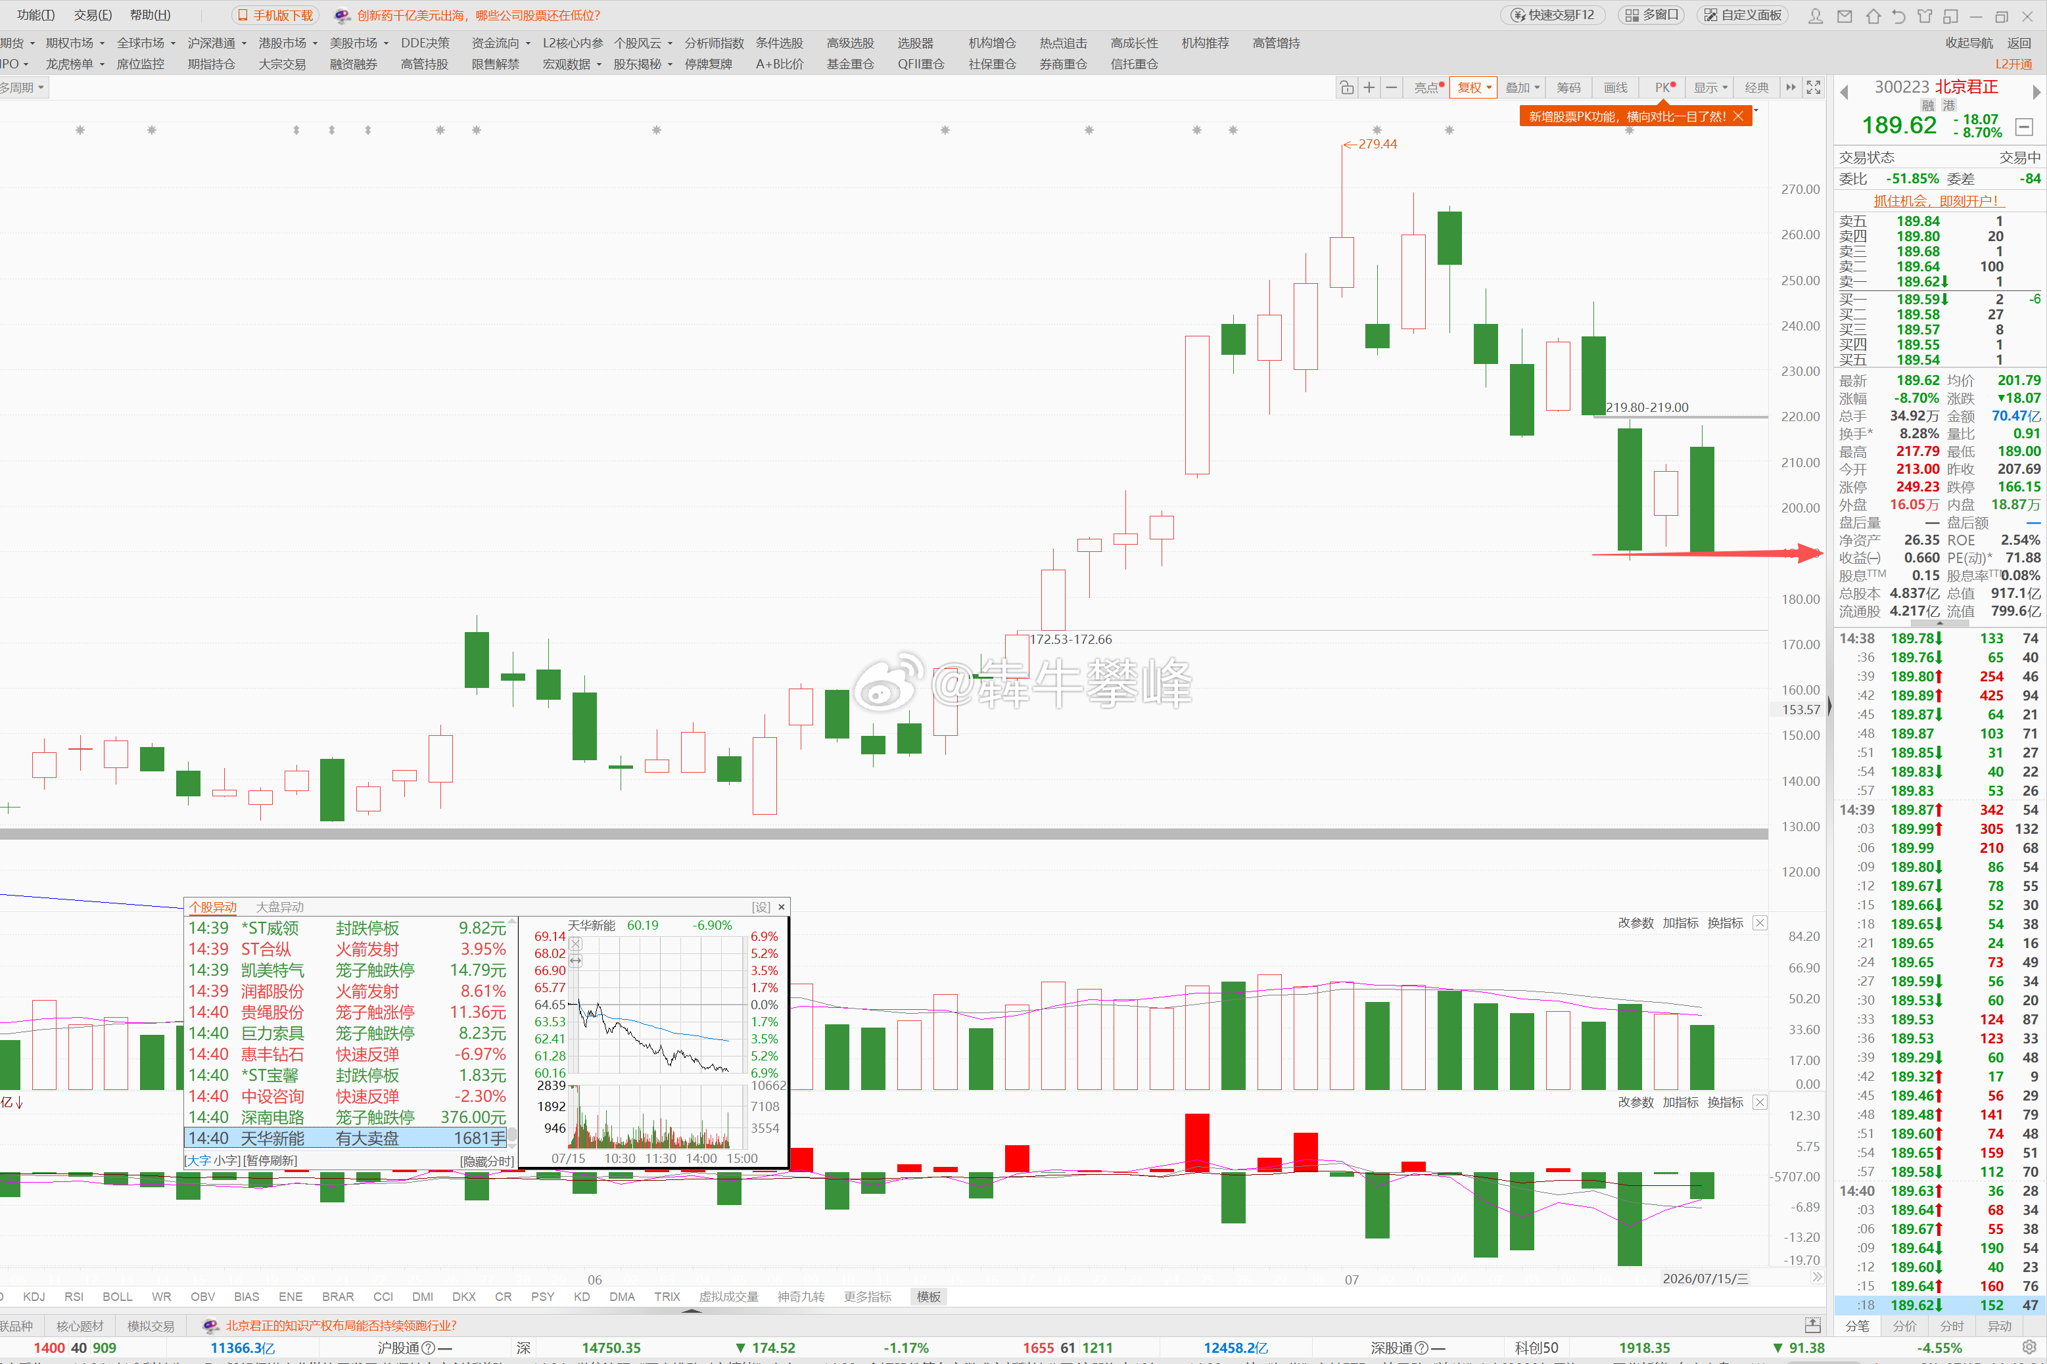Image resolution: width=2047 pixels, height=1364 pixels.
Task: Open 帮助(H) menu
Action: pos(151,15)
